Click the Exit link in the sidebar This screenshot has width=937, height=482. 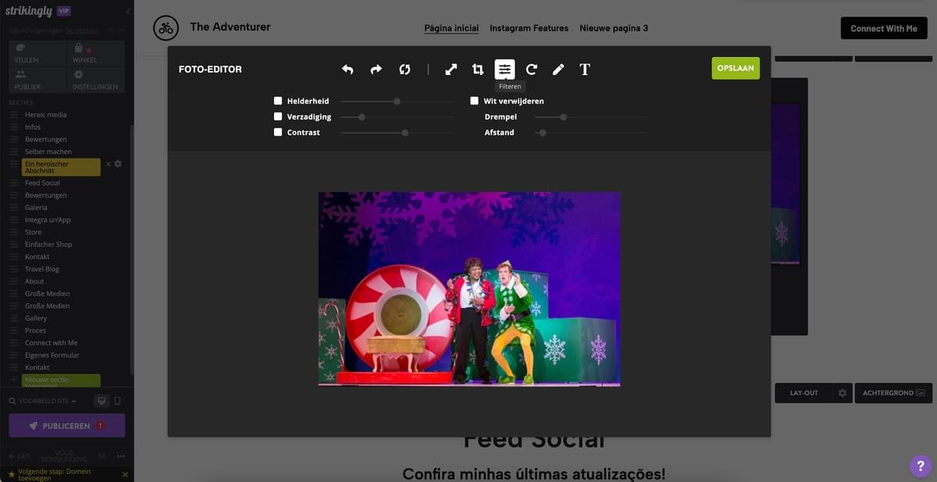(20, 456)
